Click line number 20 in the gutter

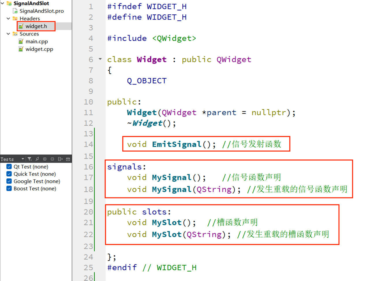[88, 212]
